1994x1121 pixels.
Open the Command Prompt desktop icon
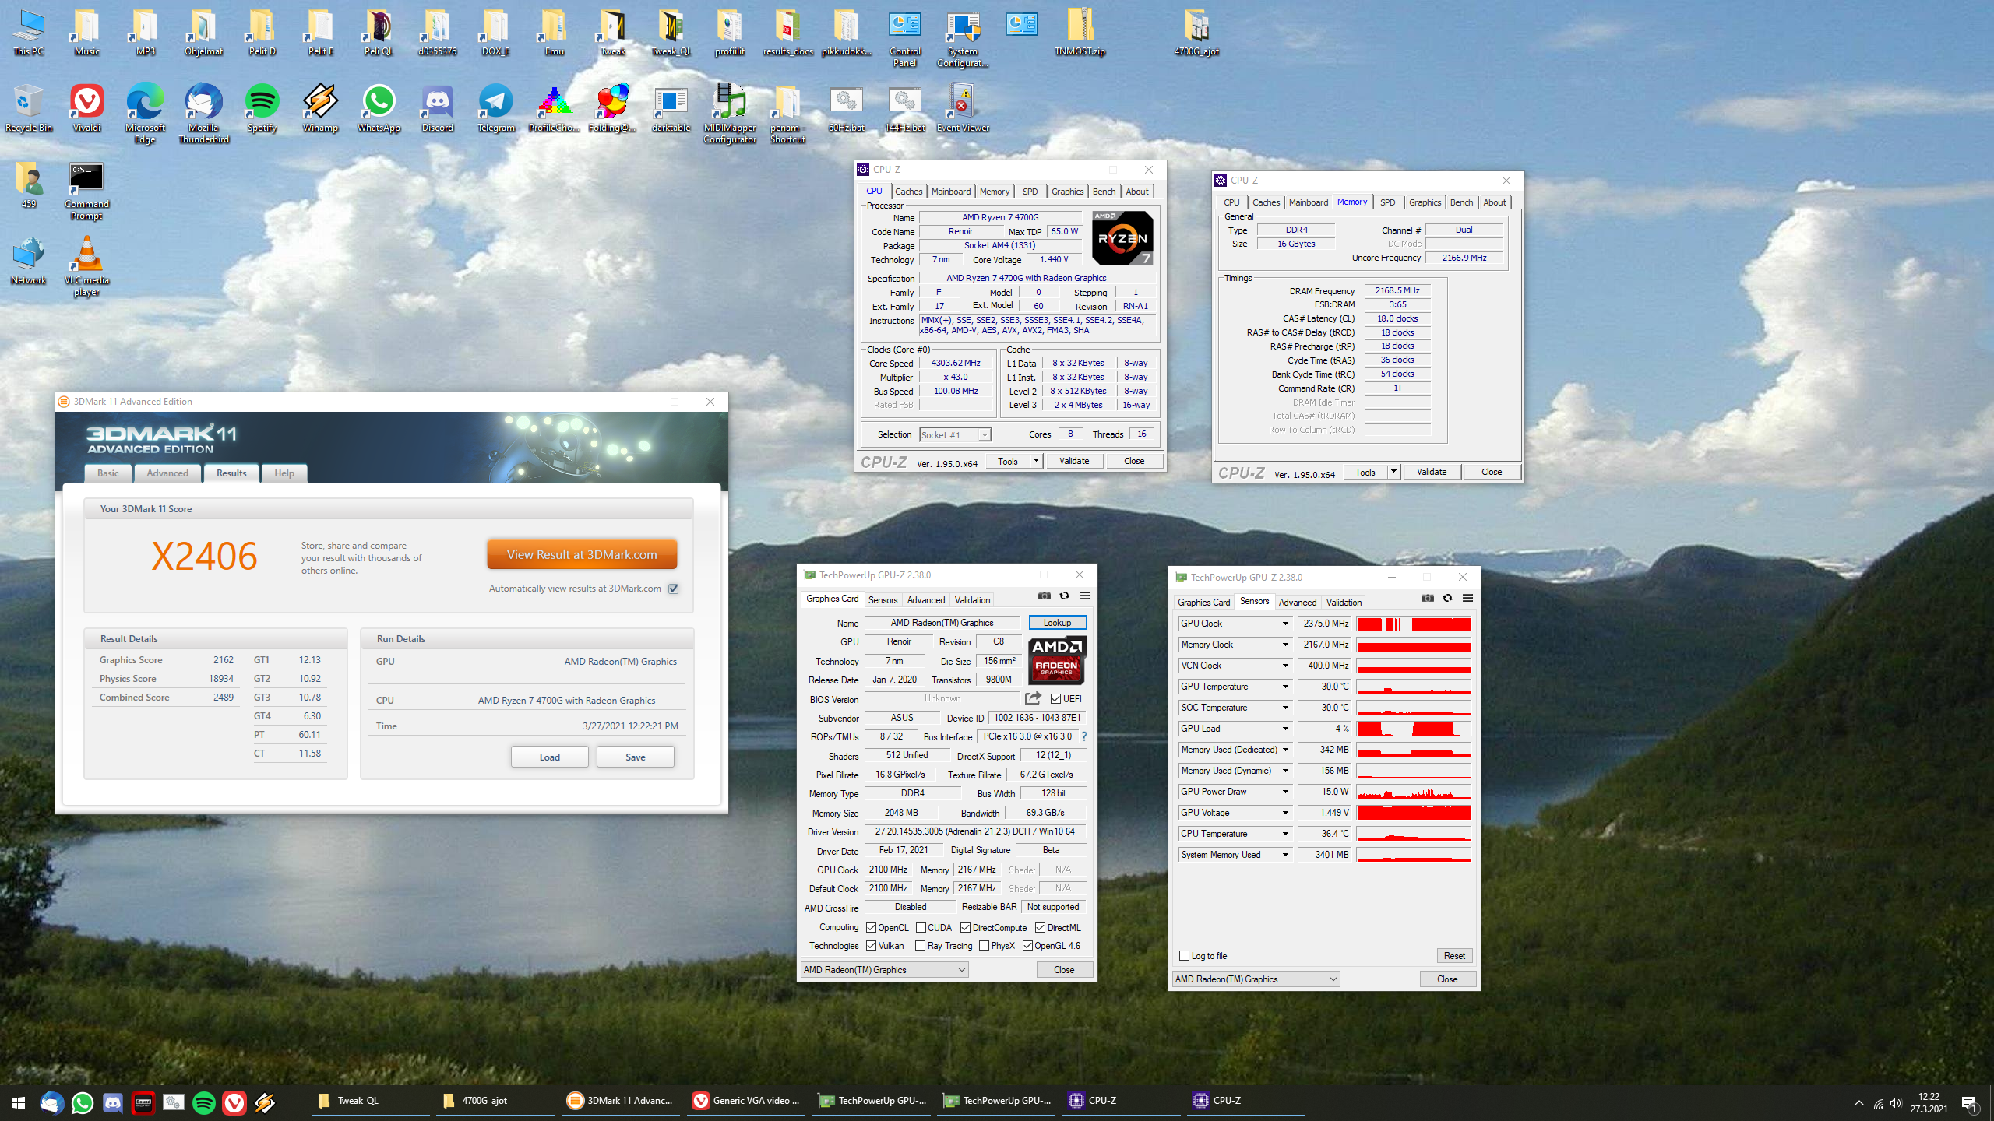pos(86,191)
